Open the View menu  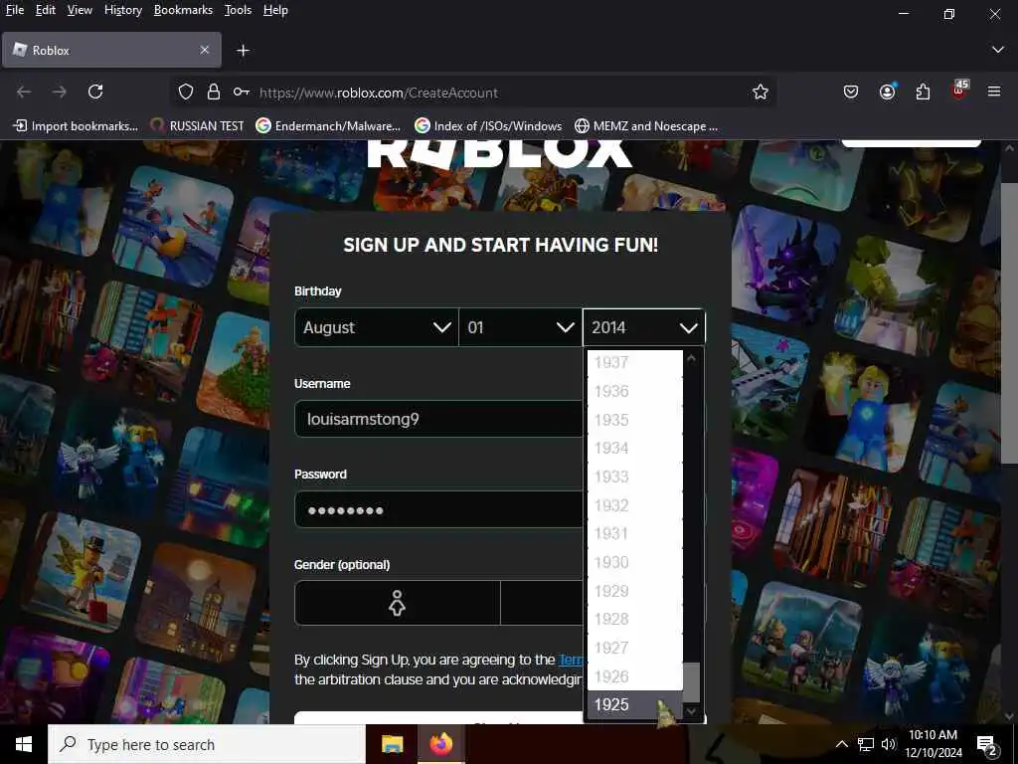[80, 10]
